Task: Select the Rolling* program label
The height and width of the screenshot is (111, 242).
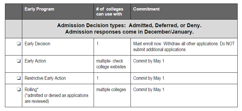Action: 32,90
